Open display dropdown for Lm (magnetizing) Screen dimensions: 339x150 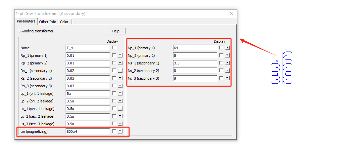point(120,131)
